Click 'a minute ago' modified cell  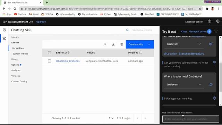pos(135,61)
